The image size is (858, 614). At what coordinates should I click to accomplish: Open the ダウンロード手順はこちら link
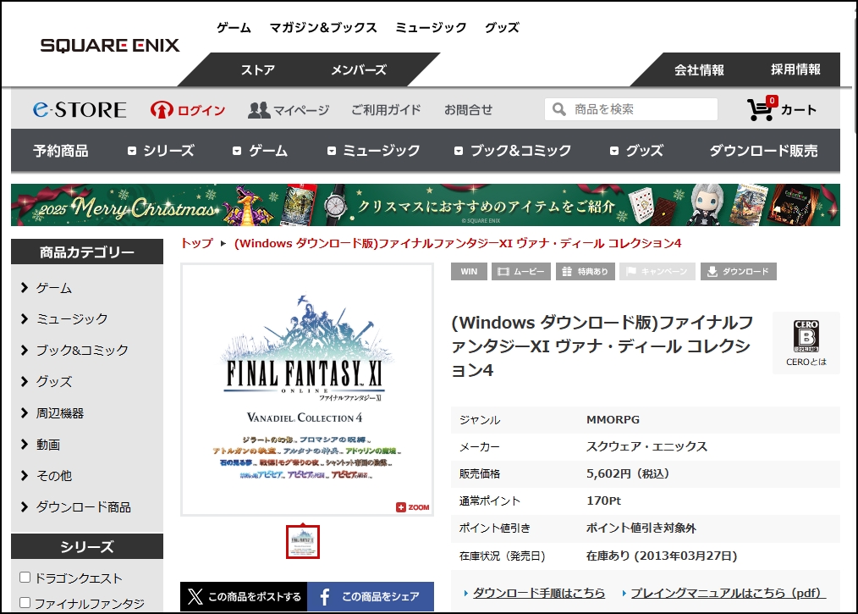coord(538,593)
